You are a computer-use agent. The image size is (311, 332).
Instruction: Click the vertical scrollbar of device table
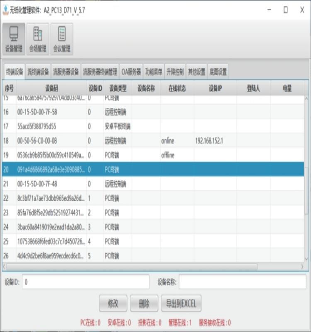(x=307, y=178)
